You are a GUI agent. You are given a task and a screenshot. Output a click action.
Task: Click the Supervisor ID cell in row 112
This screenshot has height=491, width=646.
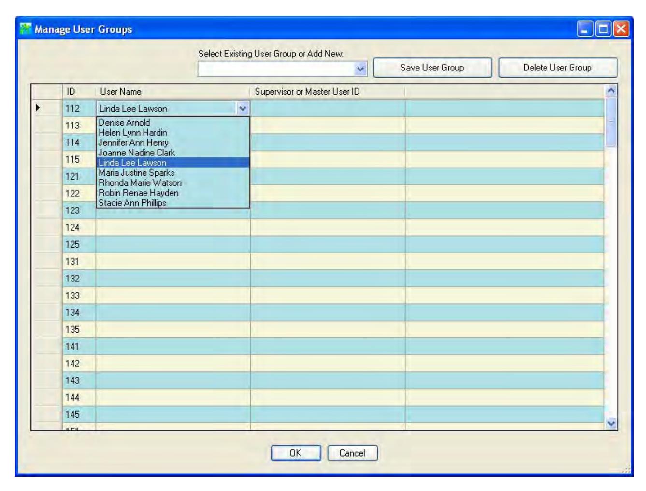pos(328,108)
